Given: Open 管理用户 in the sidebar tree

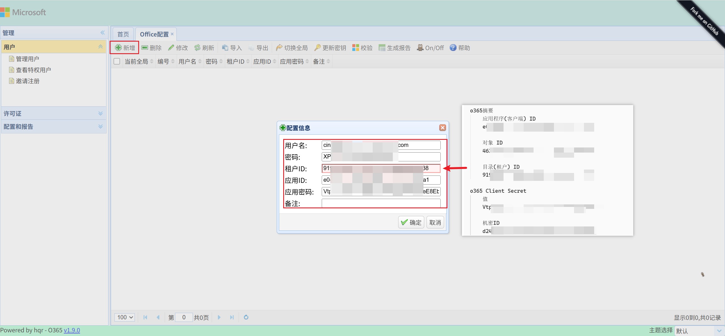Looking at the screenshot, I should pos(27,59).
